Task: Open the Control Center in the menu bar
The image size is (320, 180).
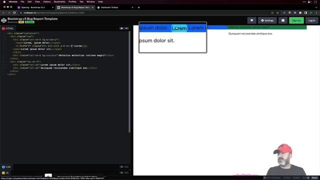Action: 309,1
